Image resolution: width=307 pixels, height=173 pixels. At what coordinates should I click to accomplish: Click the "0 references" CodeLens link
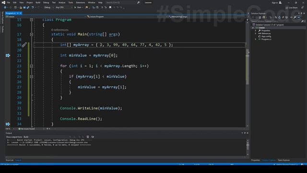coord(59,30)
